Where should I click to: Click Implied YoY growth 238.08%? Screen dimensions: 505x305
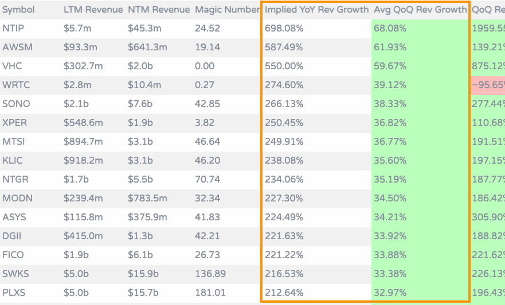coord(284,160)
